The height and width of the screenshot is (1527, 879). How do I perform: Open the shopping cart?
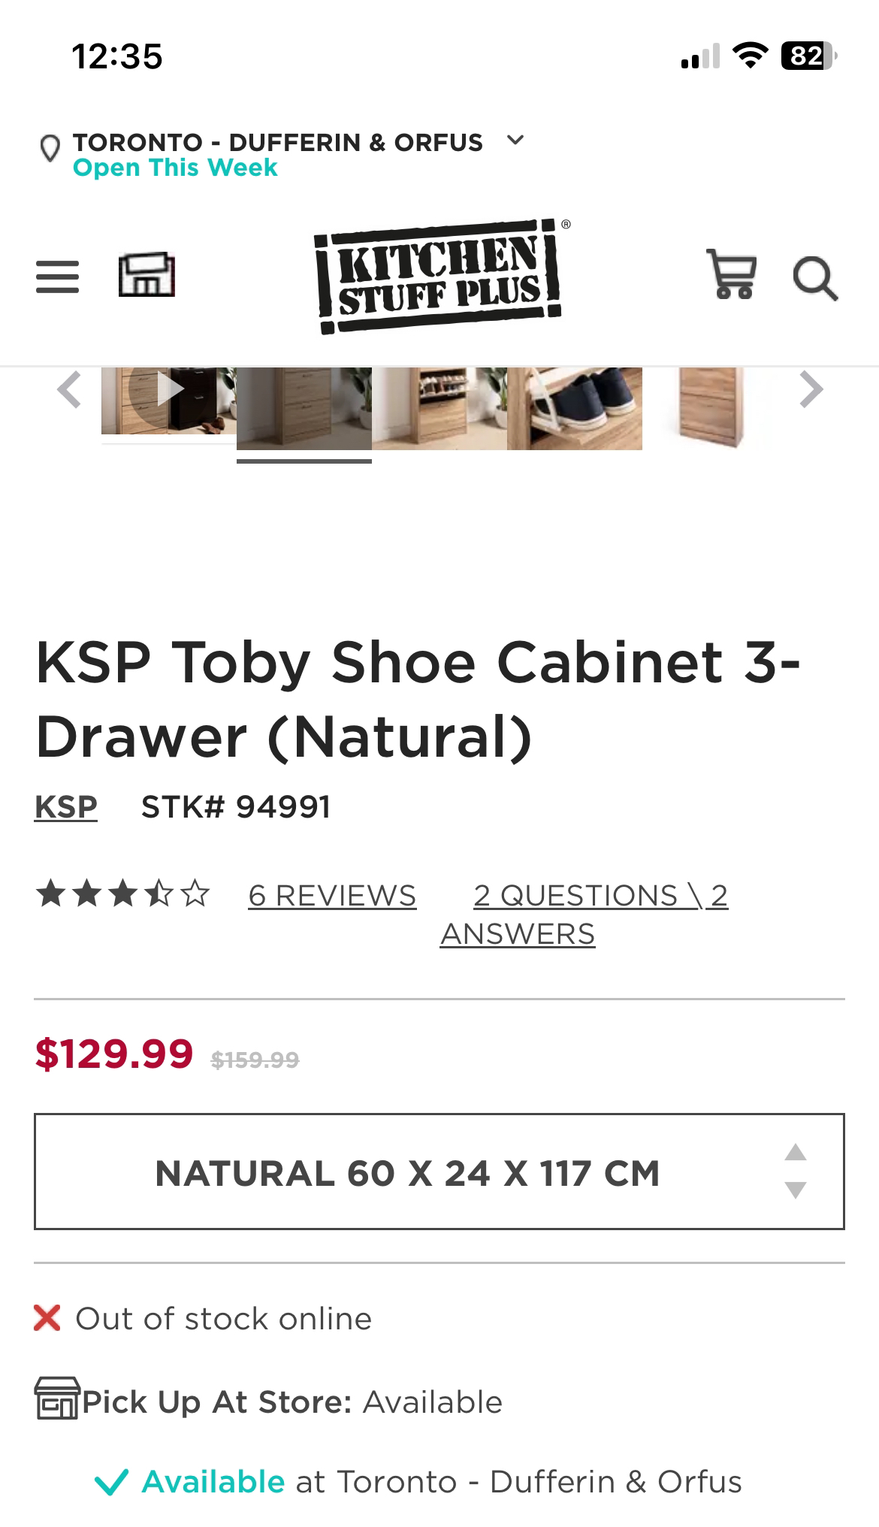[x=731, y=275]
